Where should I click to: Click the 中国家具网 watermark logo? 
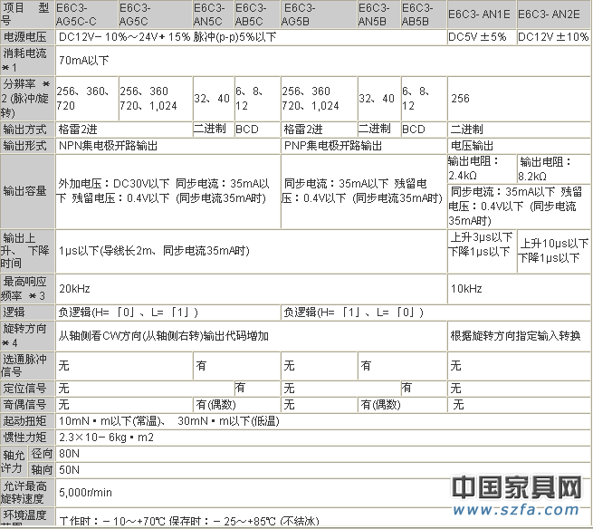pos(516,487)
